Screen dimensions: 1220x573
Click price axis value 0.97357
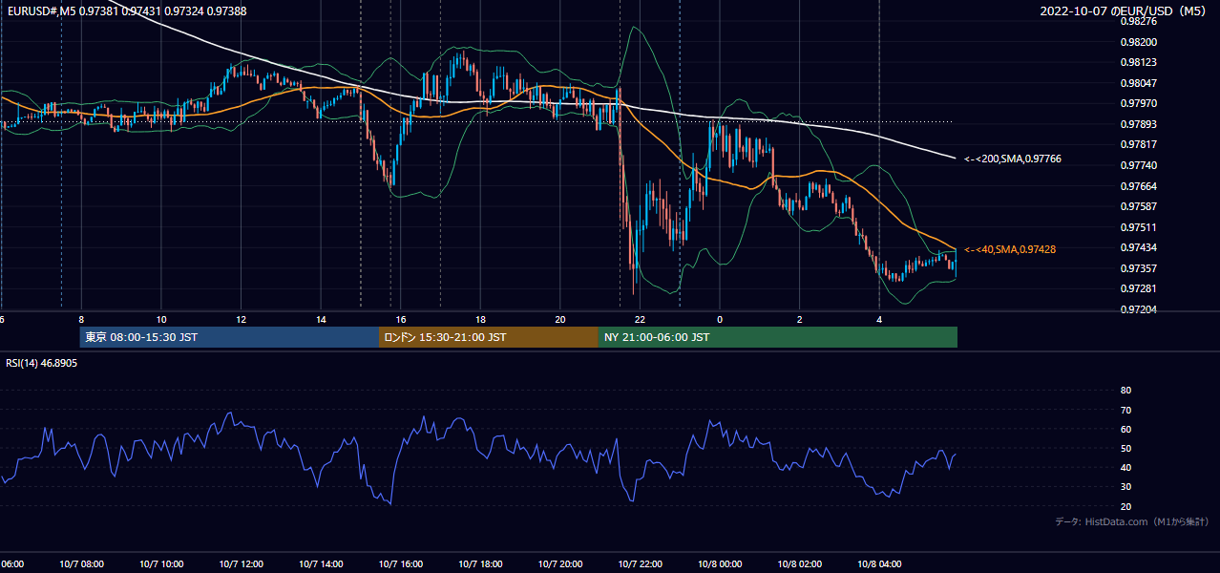(x=1139, y=268)
